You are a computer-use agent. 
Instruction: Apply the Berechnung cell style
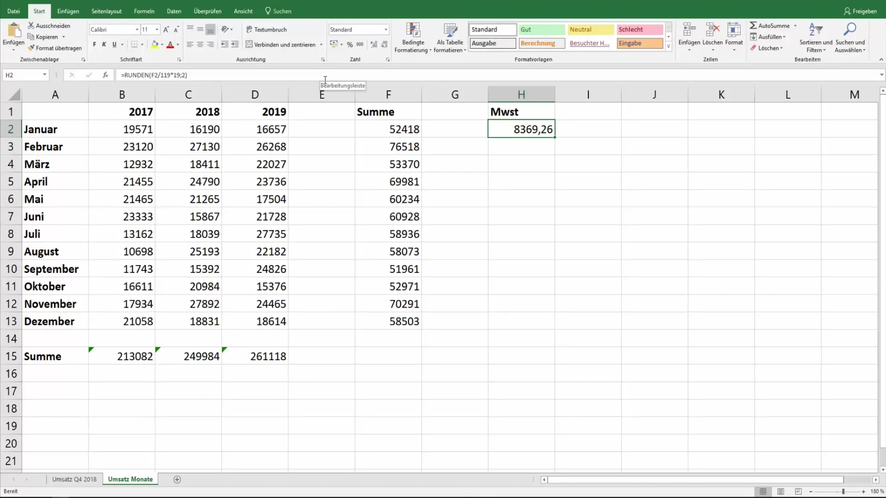tap(542, 43)
